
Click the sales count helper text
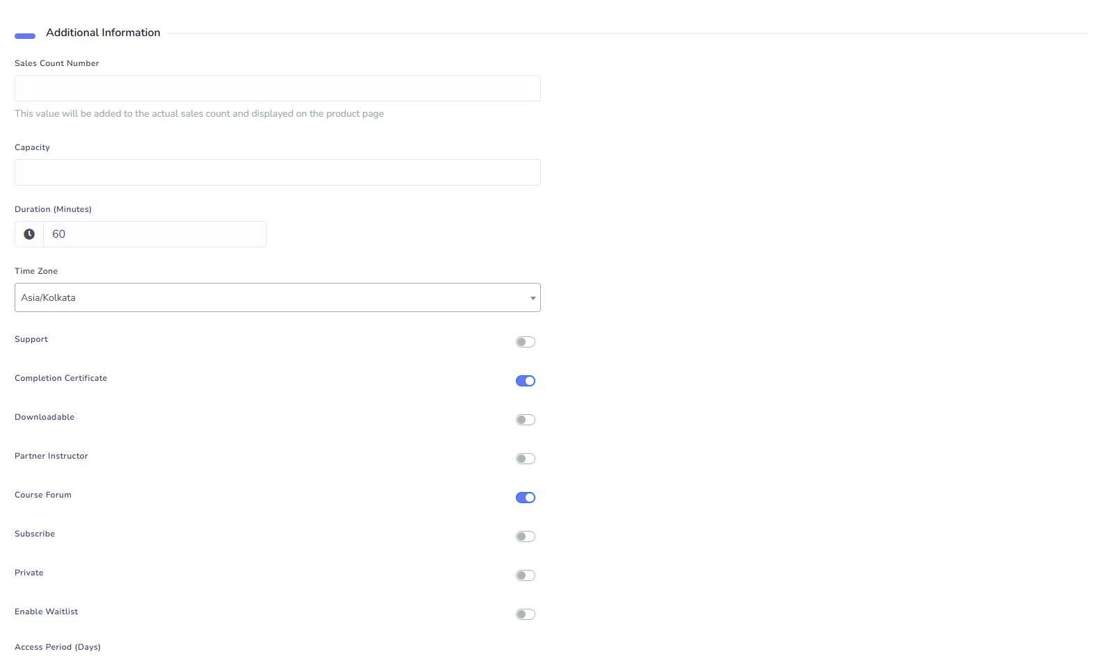point(199,113)
